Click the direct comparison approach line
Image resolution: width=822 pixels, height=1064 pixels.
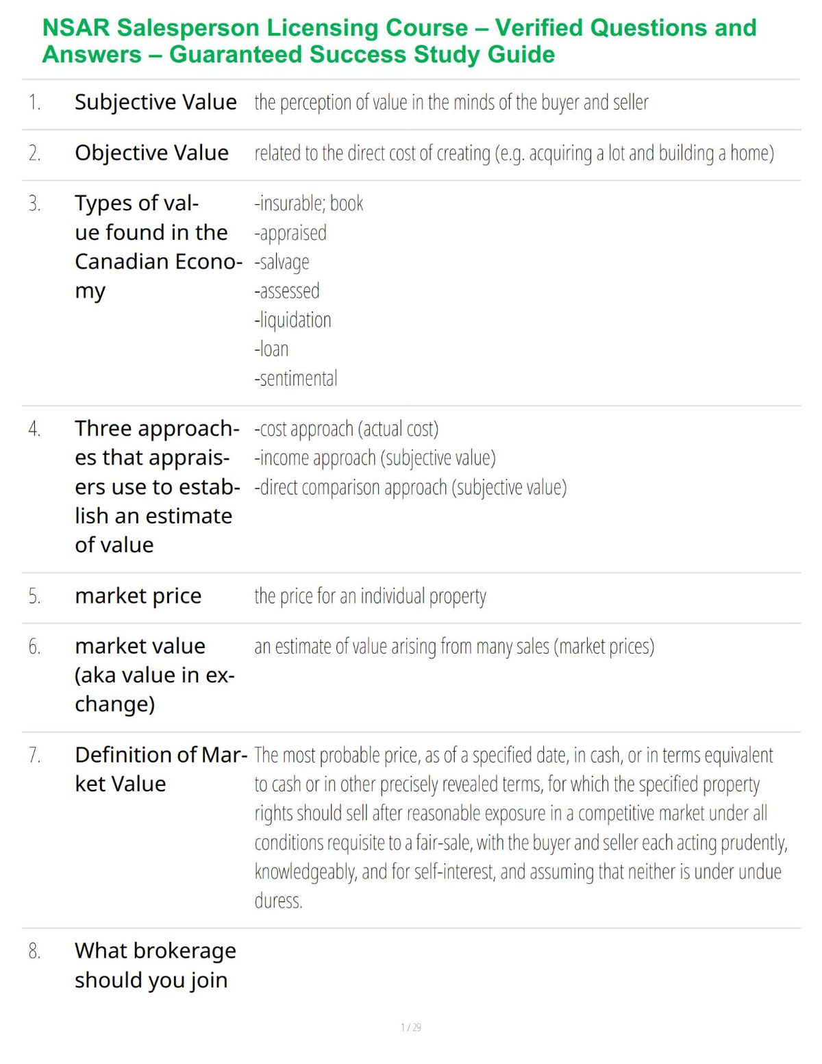(410, 487)
